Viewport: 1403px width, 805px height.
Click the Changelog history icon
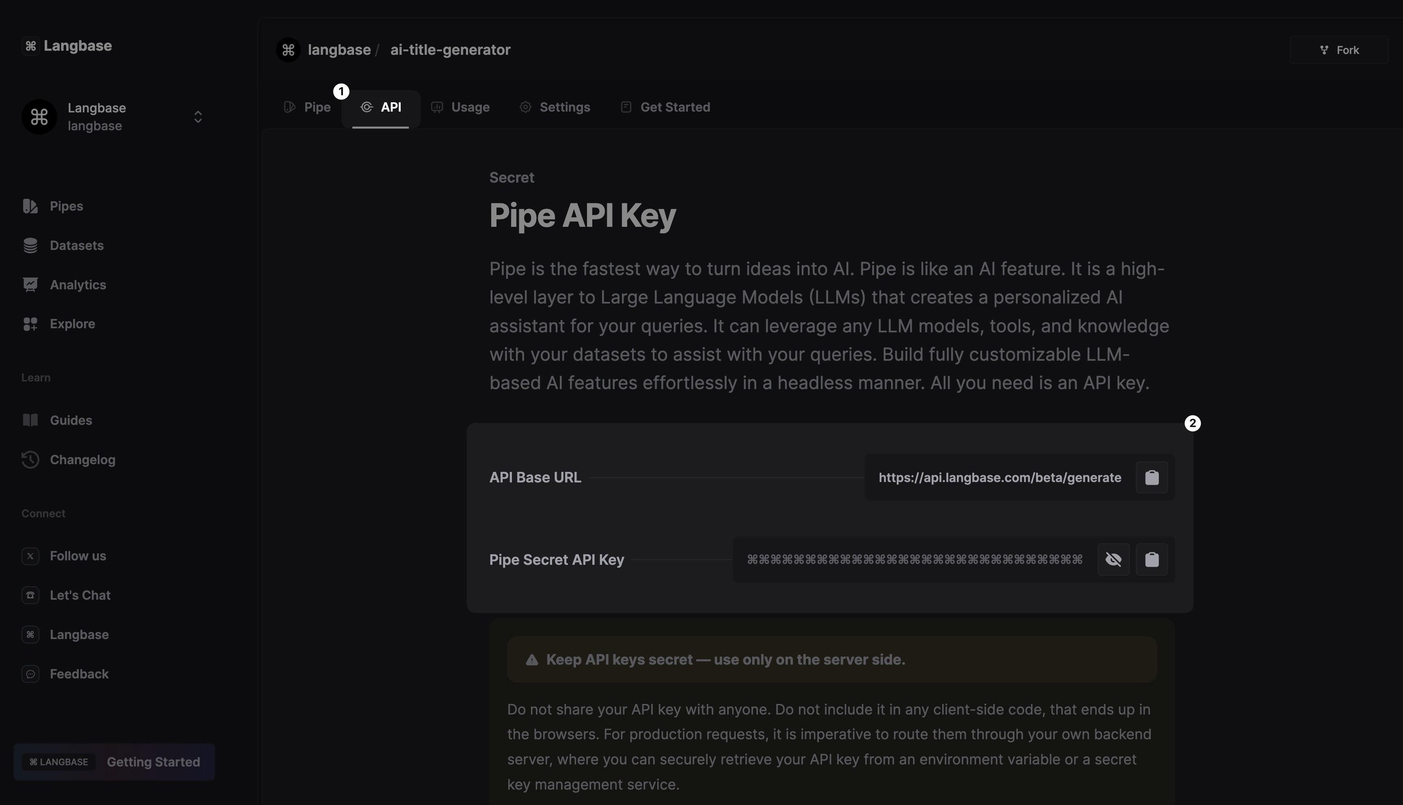(x=30, y=459)
